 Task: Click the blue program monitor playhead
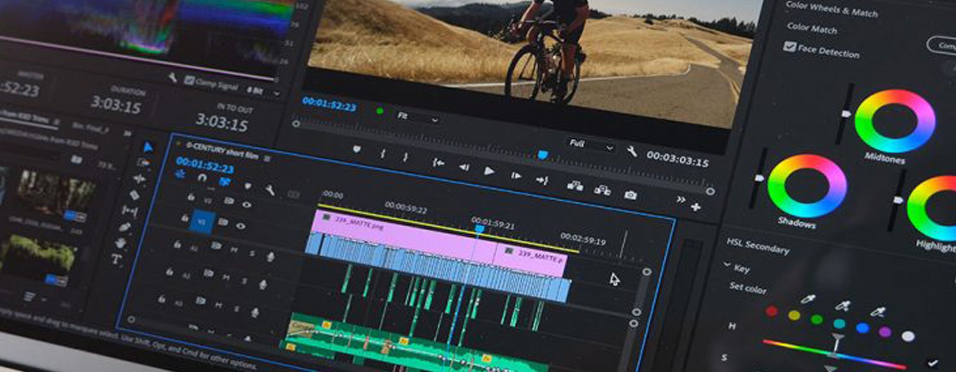click(542, 155)
